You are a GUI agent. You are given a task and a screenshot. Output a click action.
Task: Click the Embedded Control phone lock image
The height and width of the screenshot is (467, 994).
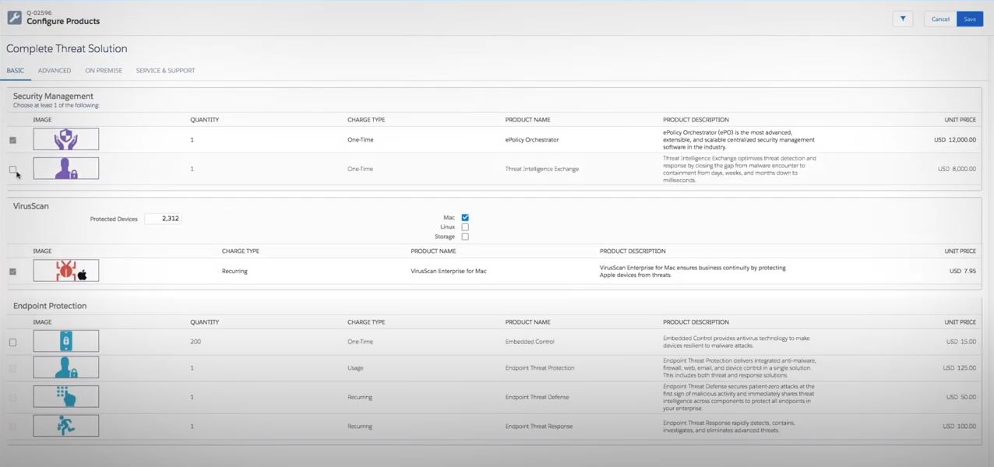click(x=66, y=341)
